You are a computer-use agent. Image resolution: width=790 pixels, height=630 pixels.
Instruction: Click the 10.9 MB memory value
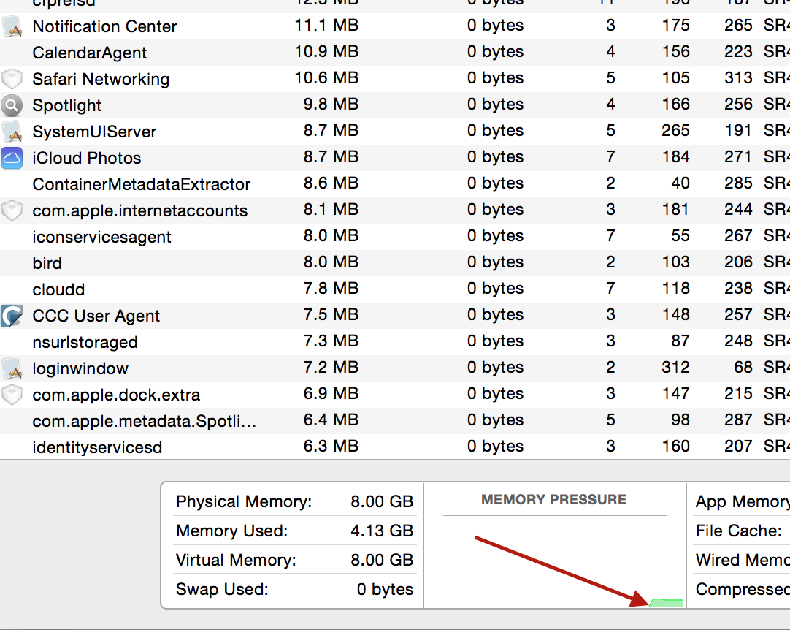click(326, 51)
